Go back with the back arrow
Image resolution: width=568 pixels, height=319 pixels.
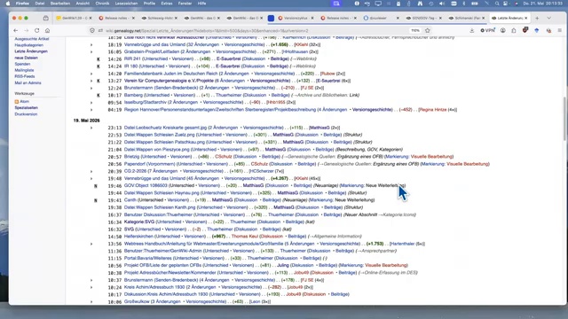click(16, 31)
